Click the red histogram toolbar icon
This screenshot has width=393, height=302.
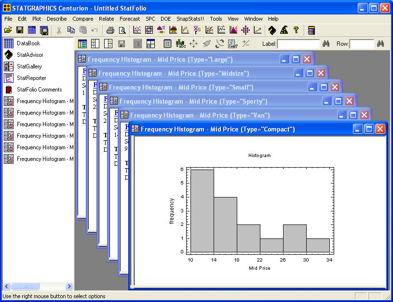pos(173,30)
